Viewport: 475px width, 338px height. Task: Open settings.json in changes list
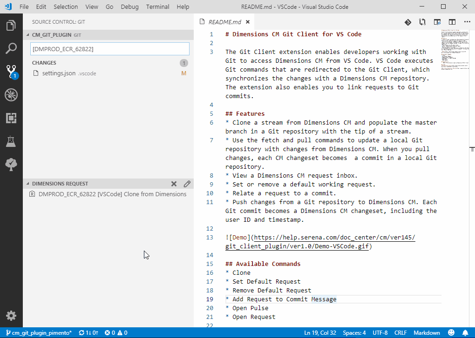[x=108, y=73]
